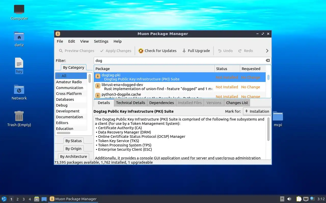Select the By Category filter section
The image size is (326, 203).
click(x=74, y=67)
